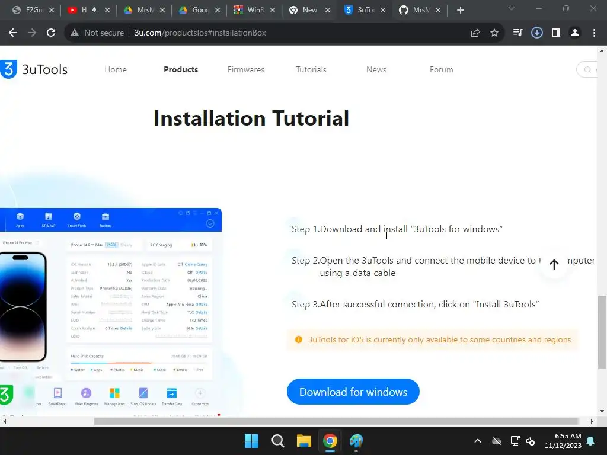Click 3uTools app preview image
This screenshot has width=607, height=455.
(111, 312)
